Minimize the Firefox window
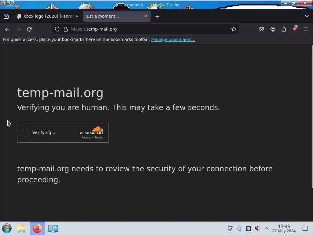Screen dimensions: 313x235 (285, 3)
